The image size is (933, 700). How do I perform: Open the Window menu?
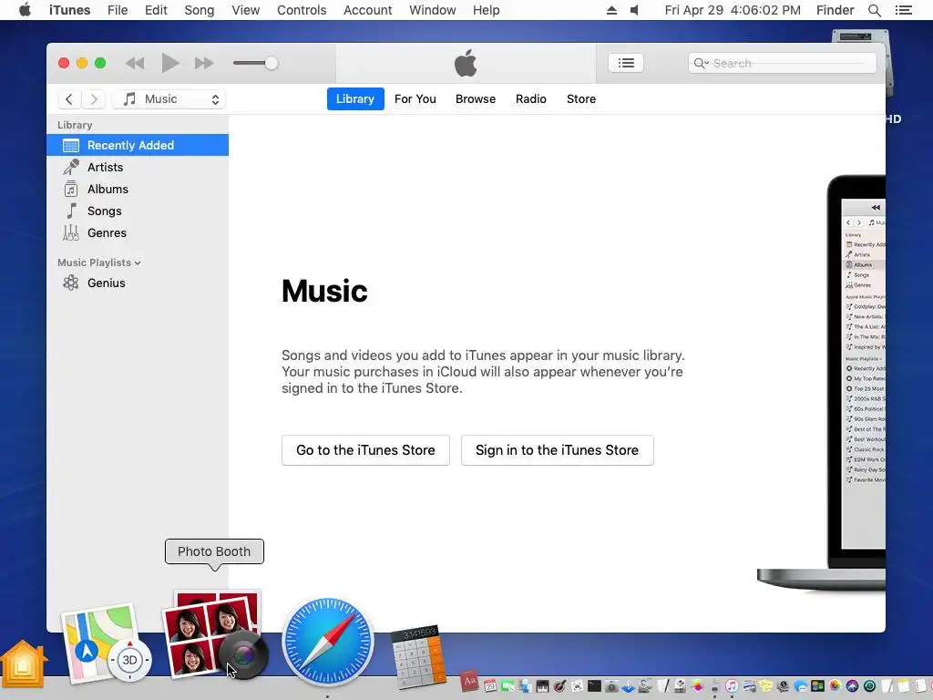[x=433, y=10]
